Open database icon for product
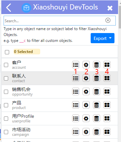121x142 pixels. (x=97, y=105)
